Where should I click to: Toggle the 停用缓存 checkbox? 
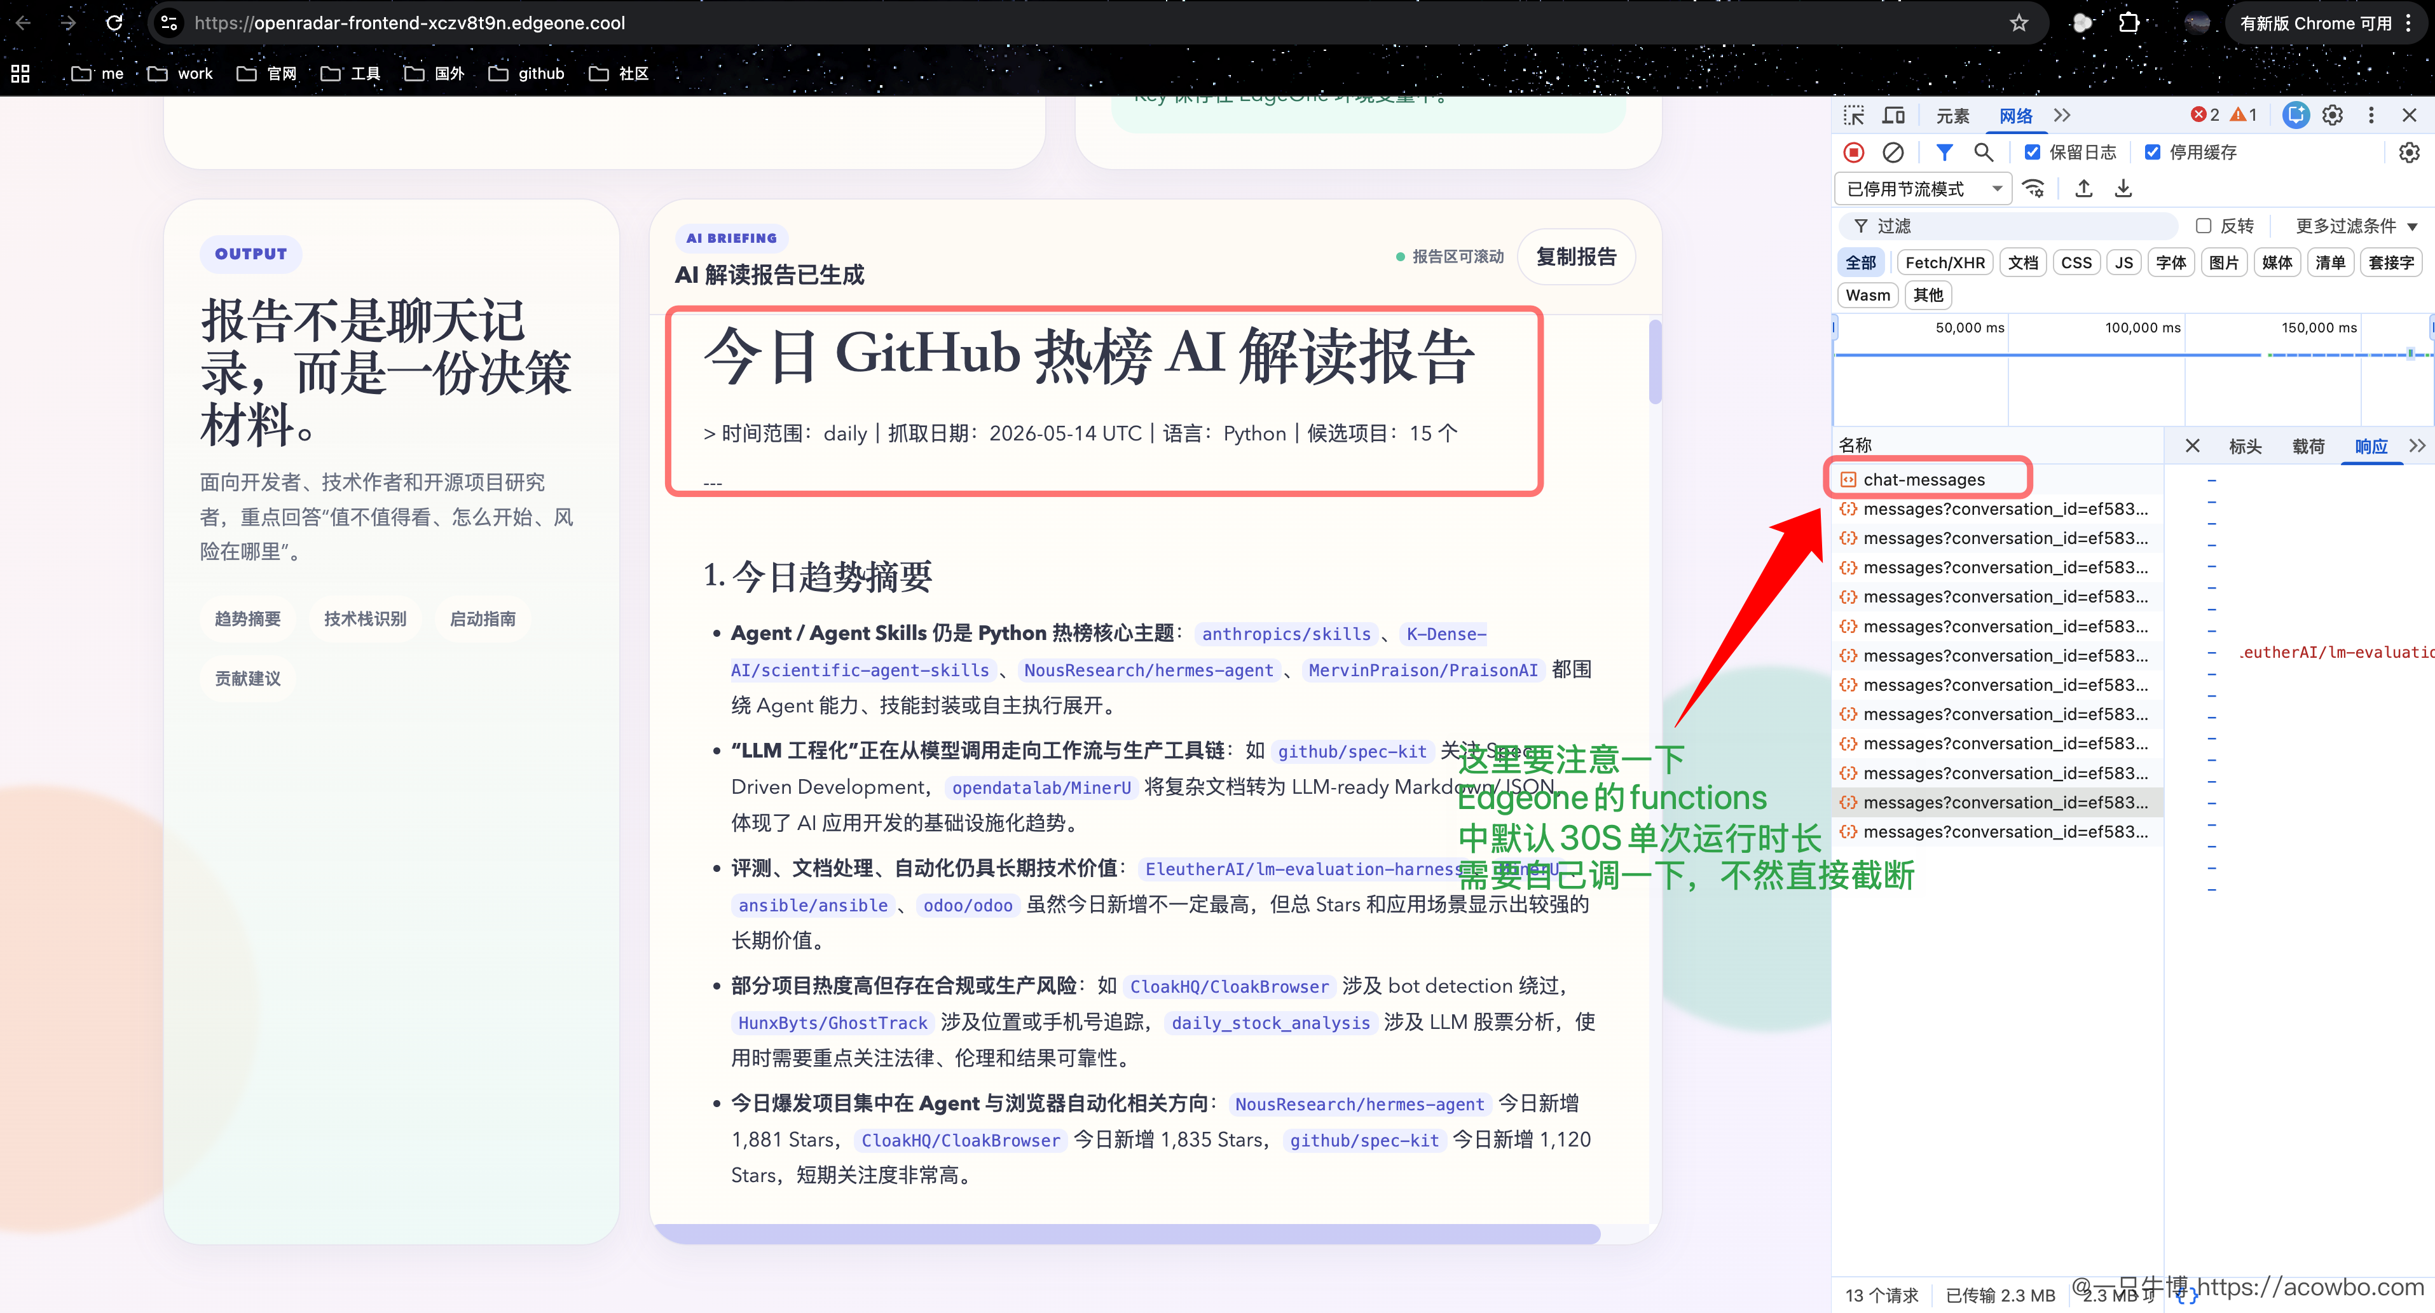(x=2152, y=152)
